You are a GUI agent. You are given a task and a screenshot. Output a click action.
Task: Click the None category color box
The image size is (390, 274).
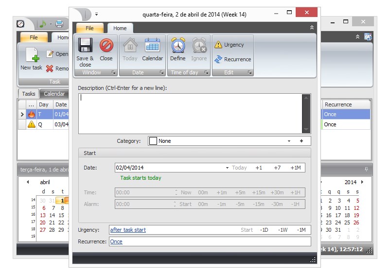[153, 141]
